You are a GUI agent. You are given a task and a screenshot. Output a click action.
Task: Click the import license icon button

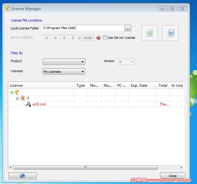point(149,33)
